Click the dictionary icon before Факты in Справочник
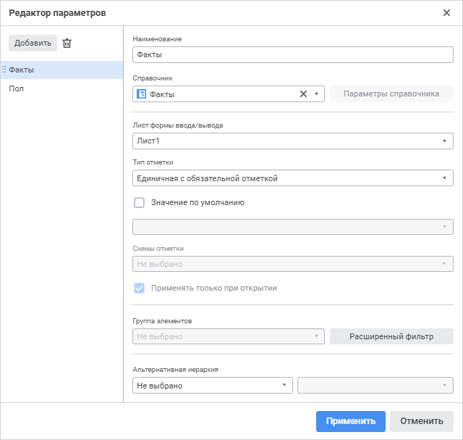Image resolution: width=463 pixels, height=440 pixels. pyautogui.click(x=142, y=94)
